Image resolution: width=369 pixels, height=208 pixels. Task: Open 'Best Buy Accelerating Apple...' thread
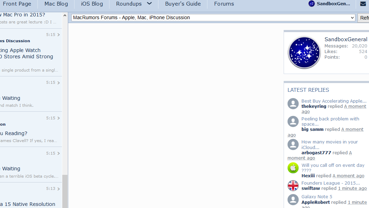pyautogui.click(x=334, y=101)
